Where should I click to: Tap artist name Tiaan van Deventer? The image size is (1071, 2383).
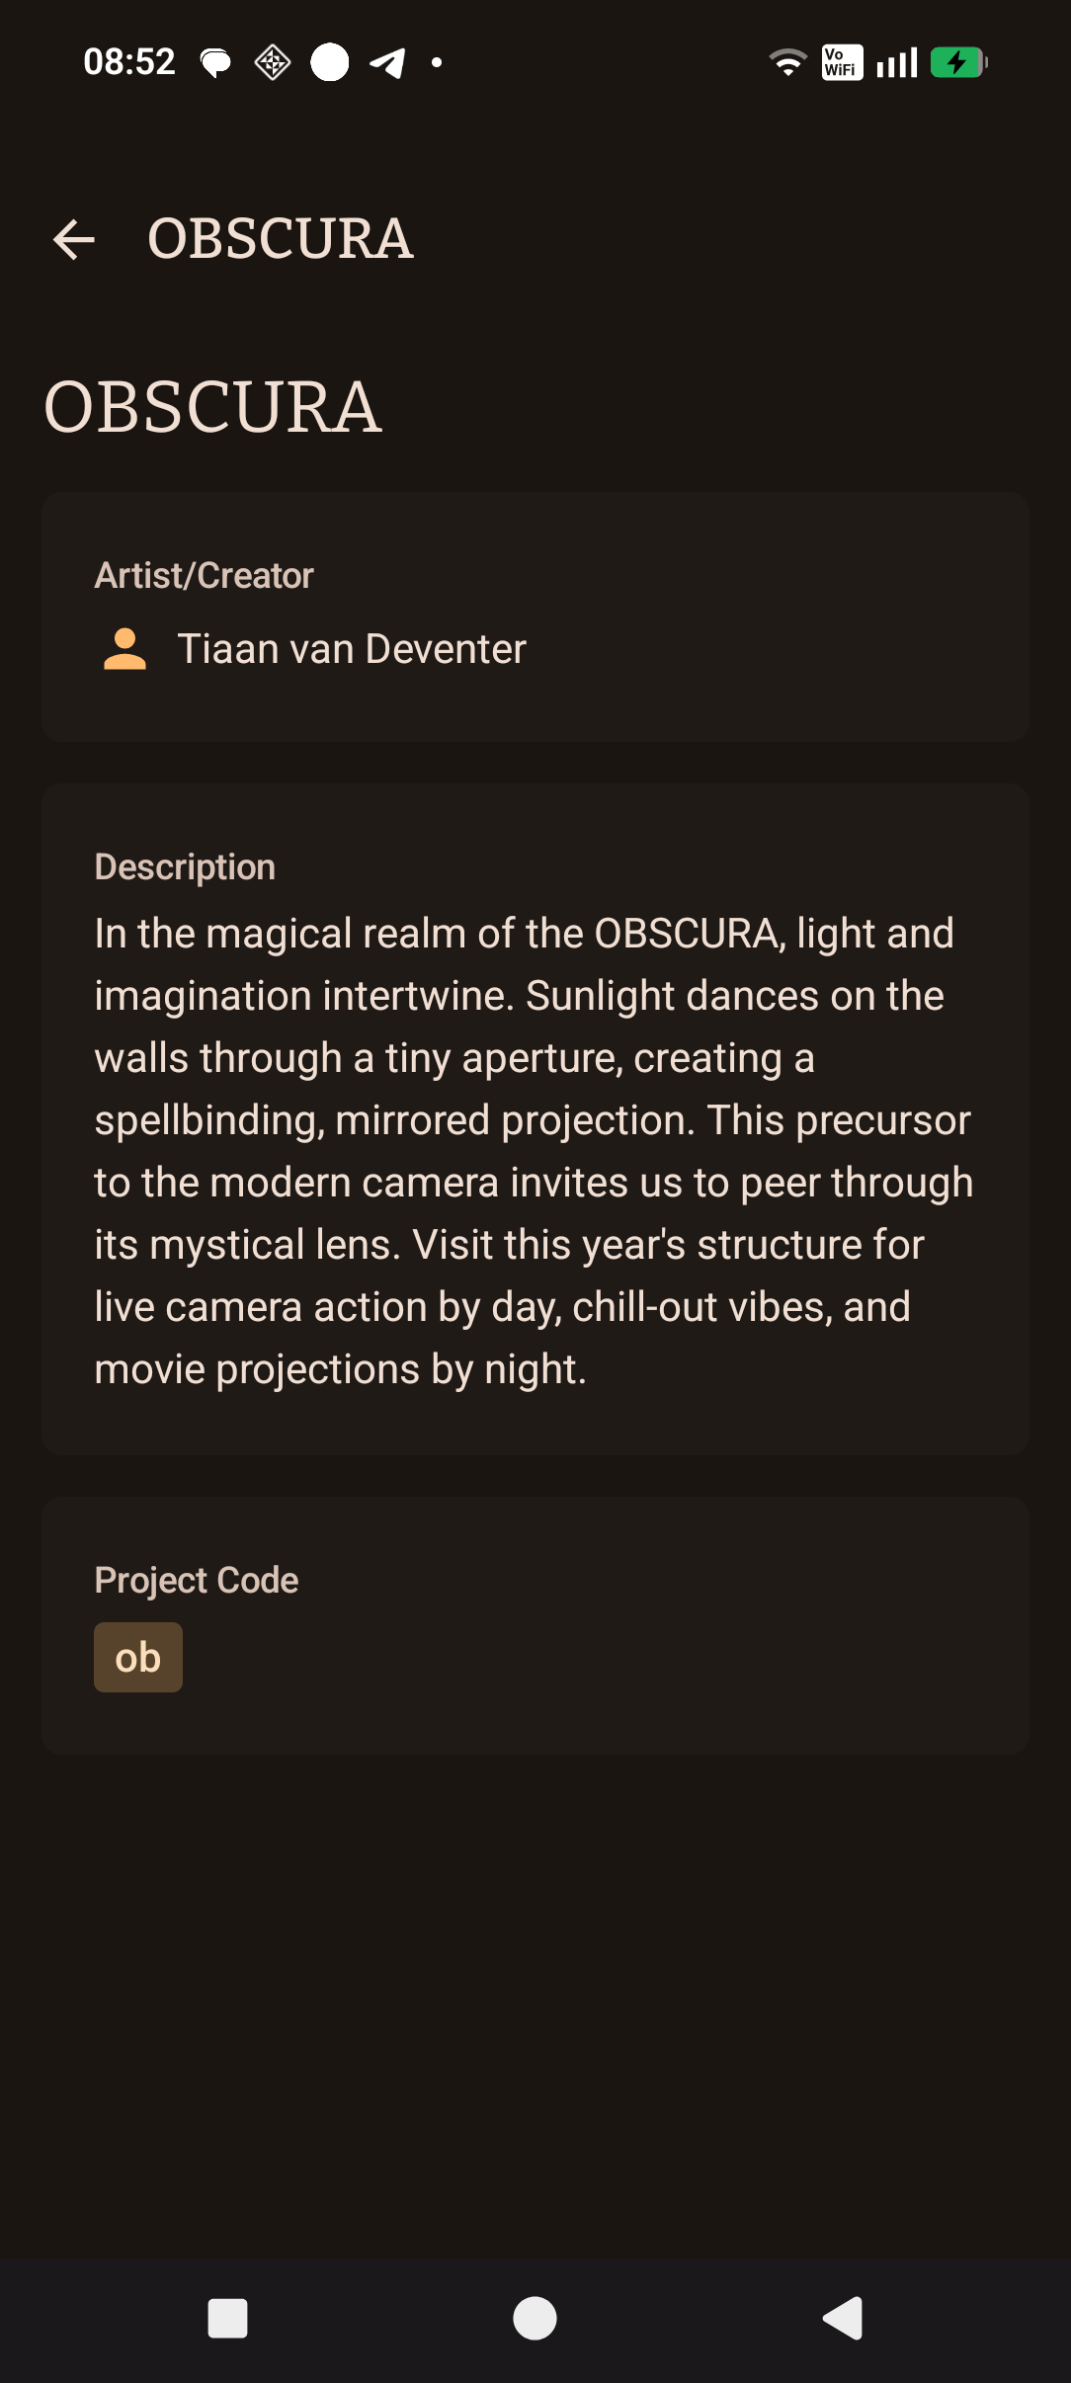point(352,649)
